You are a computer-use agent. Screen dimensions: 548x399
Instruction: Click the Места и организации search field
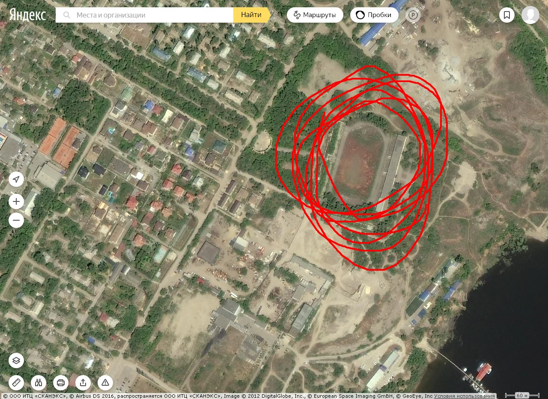point(144,15)
